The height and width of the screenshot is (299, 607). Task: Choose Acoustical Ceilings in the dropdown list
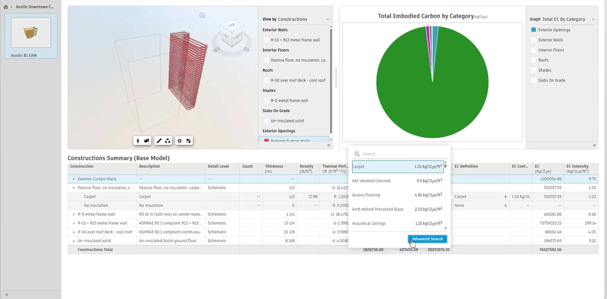coord(397,223)
